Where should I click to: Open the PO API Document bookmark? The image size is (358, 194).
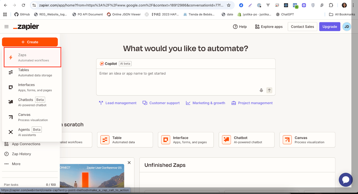(88, 14)
